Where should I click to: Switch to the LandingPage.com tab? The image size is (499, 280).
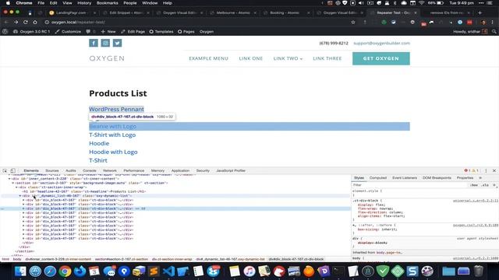click(x=71, y=12)
